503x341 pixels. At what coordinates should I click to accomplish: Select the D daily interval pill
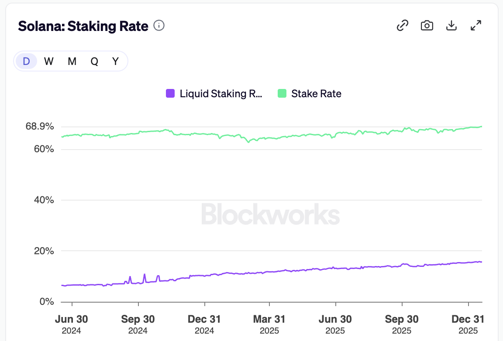tap(26, 61)
